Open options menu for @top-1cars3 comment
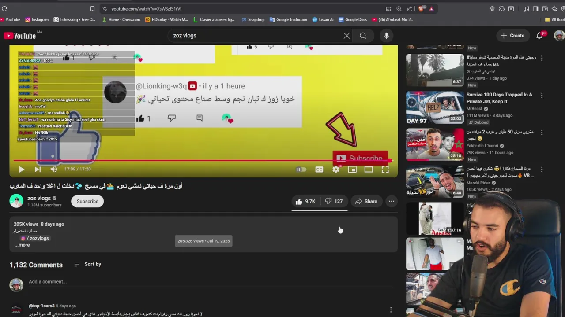This screenshot has height=317, width=565. click(391, 310)
